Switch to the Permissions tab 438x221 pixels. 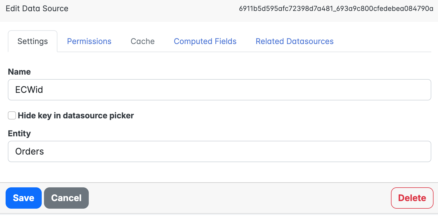[89, 41]
